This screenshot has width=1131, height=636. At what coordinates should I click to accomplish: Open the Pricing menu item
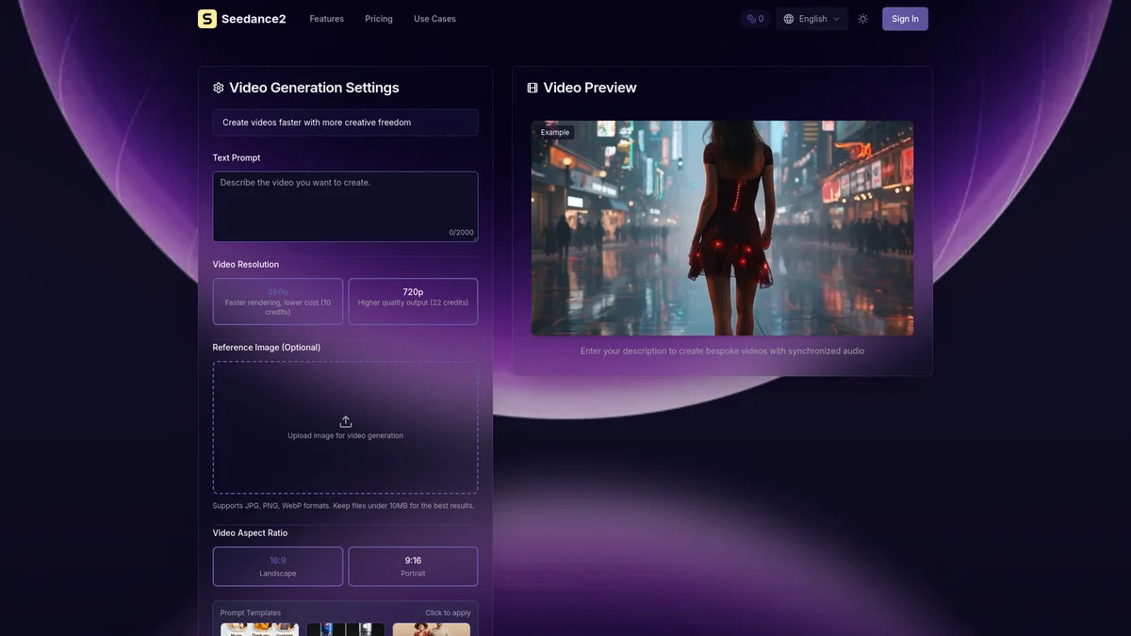(379, 19)
